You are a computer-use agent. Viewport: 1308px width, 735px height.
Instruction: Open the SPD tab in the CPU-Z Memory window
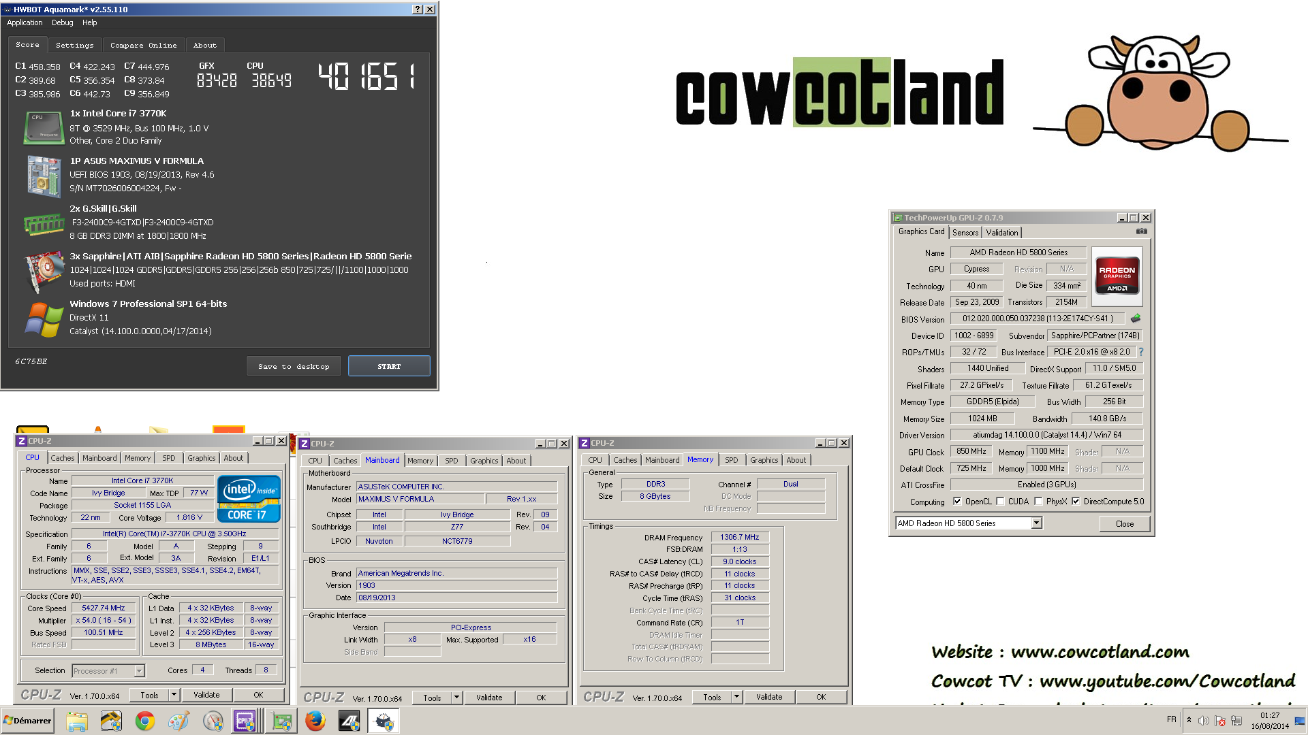point(731,460)
